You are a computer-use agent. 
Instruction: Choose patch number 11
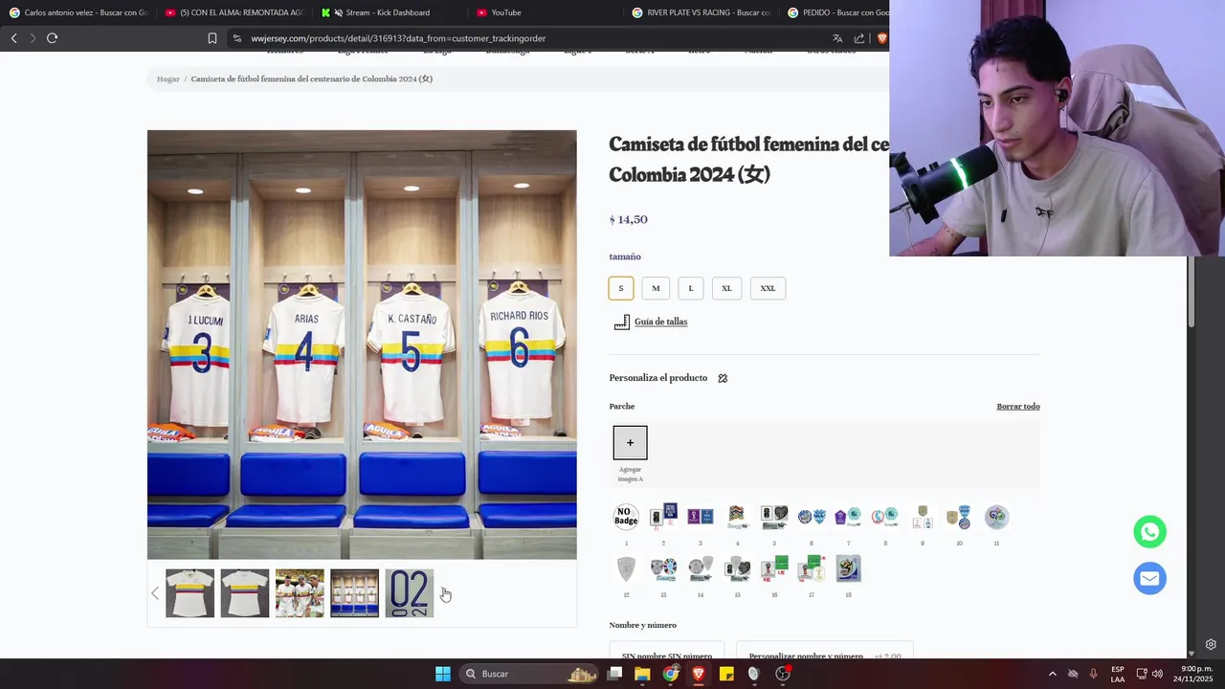click(996, 517)
